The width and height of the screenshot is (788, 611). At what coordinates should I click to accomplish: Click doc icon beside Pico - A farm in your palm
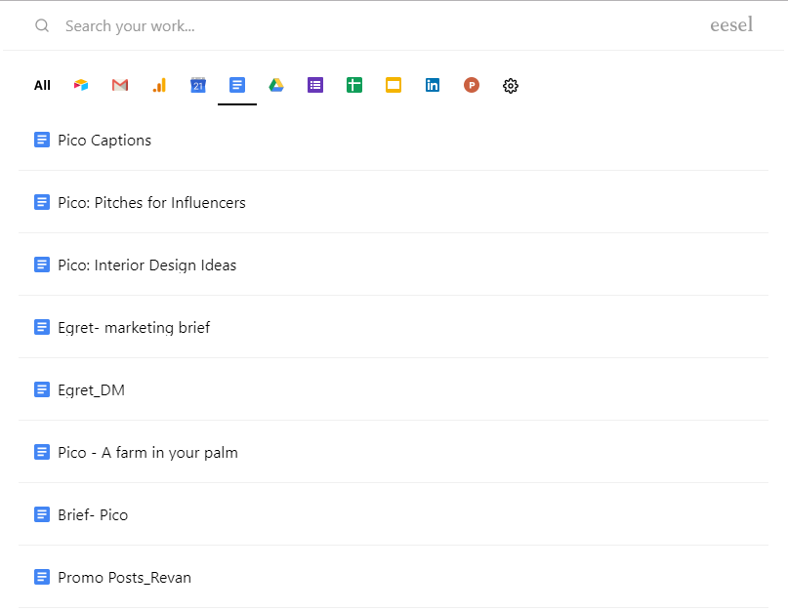point(42,452)
